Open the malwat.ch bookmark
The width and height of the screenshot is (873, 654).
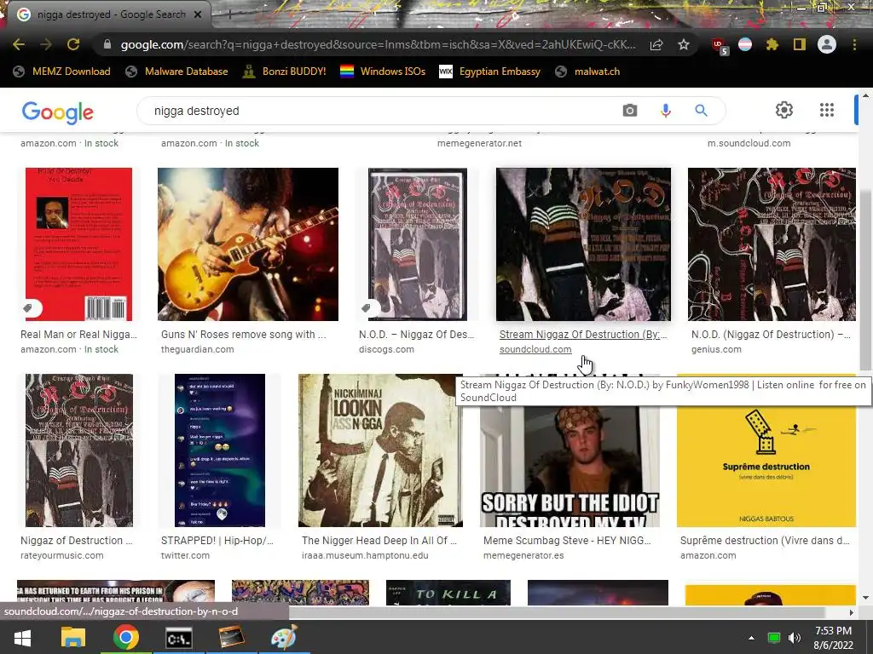(587, 72)
